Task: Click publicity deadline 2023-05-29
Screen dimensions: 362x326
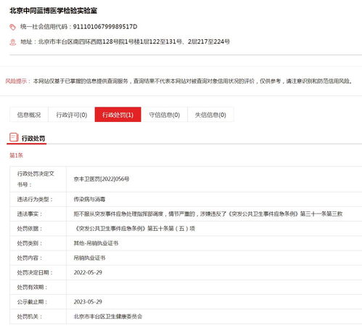Action: 88,302
